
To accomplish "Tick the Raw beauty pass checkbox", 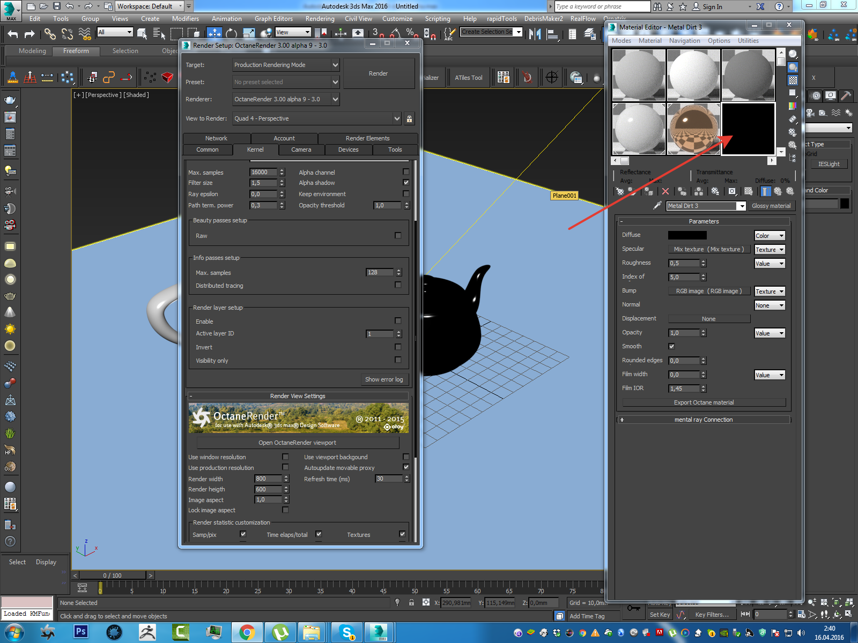I will 398,235.
